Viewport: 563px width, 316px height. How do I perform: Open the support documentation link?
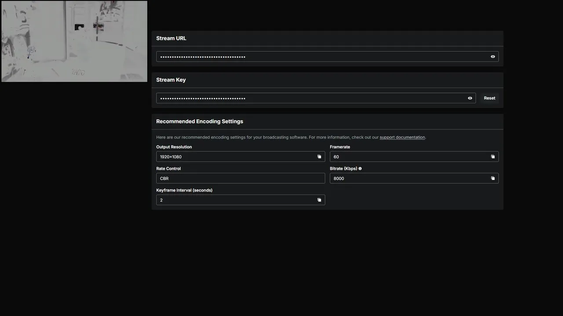tap(402, 137)
